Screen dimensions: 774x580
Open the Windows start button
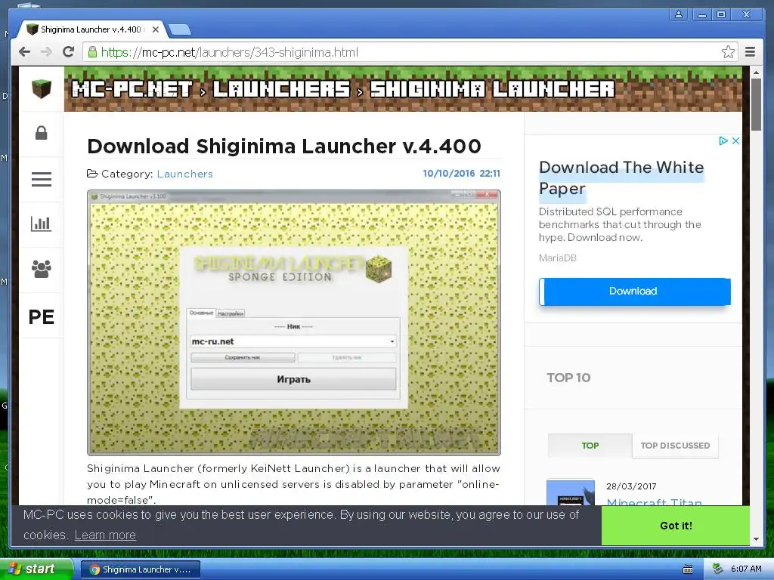coord(36,569)
